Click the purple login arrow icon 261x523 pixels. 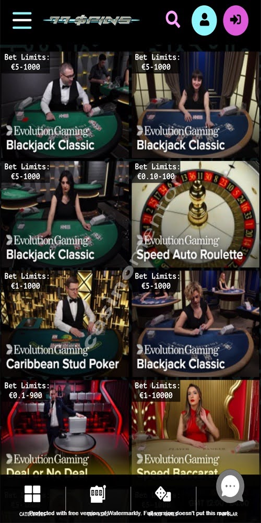click(236, 20)
